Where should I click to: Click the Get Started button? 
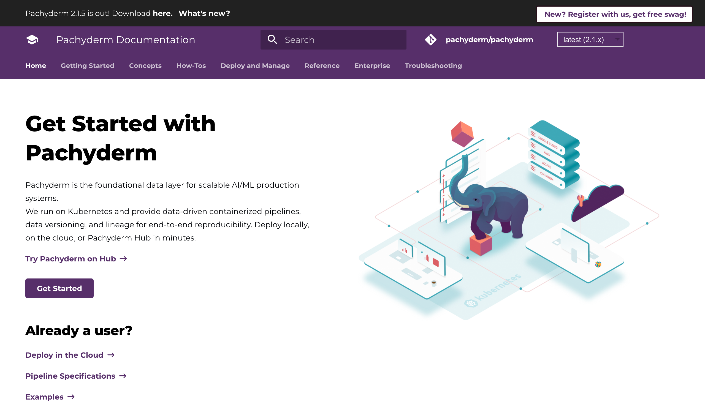point(59,288)
